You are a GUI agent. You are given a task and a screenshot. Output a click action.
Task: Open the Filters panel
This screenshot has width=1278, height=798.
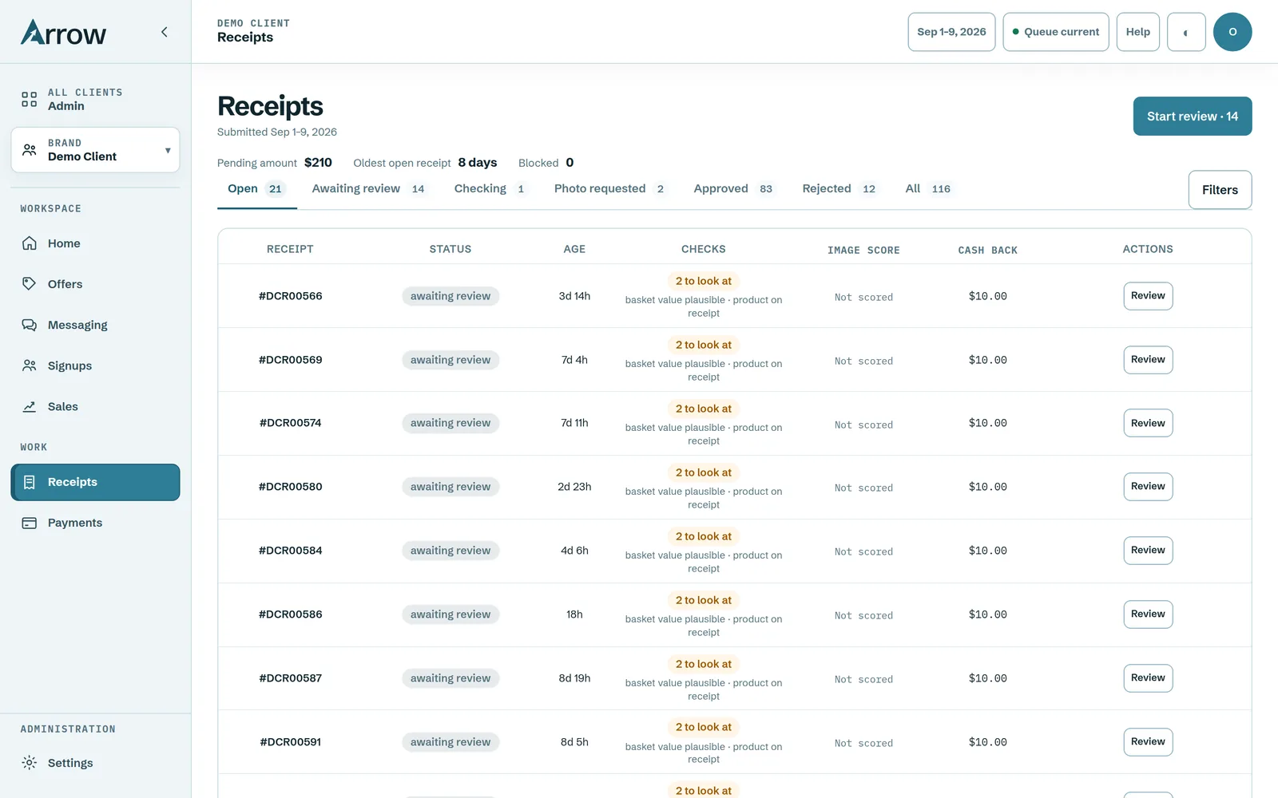coord(1220,190)
